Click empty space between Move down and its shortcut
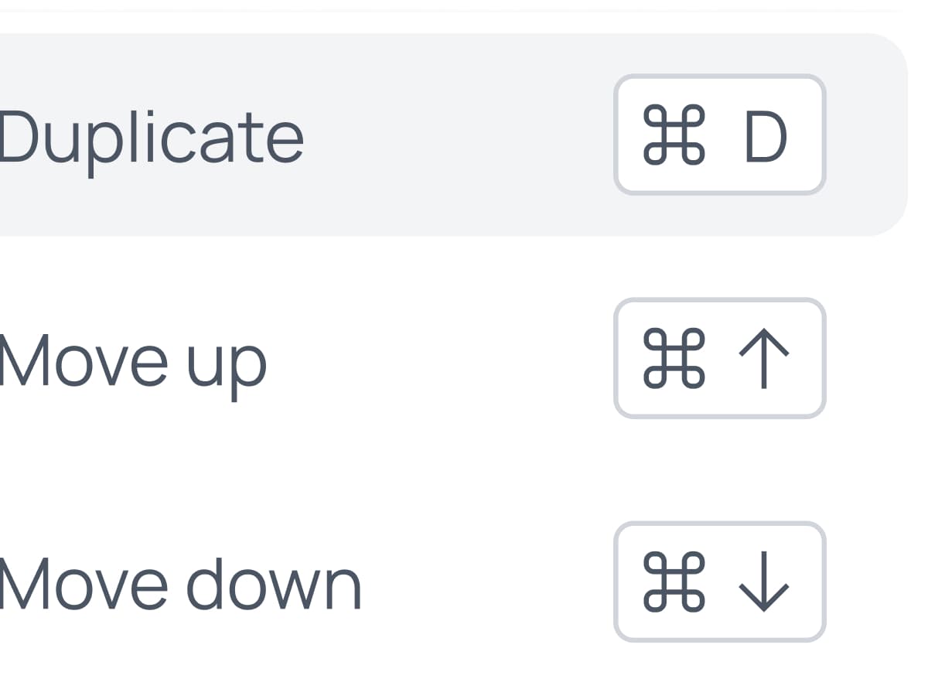928x696 pixels. point(487,584)
